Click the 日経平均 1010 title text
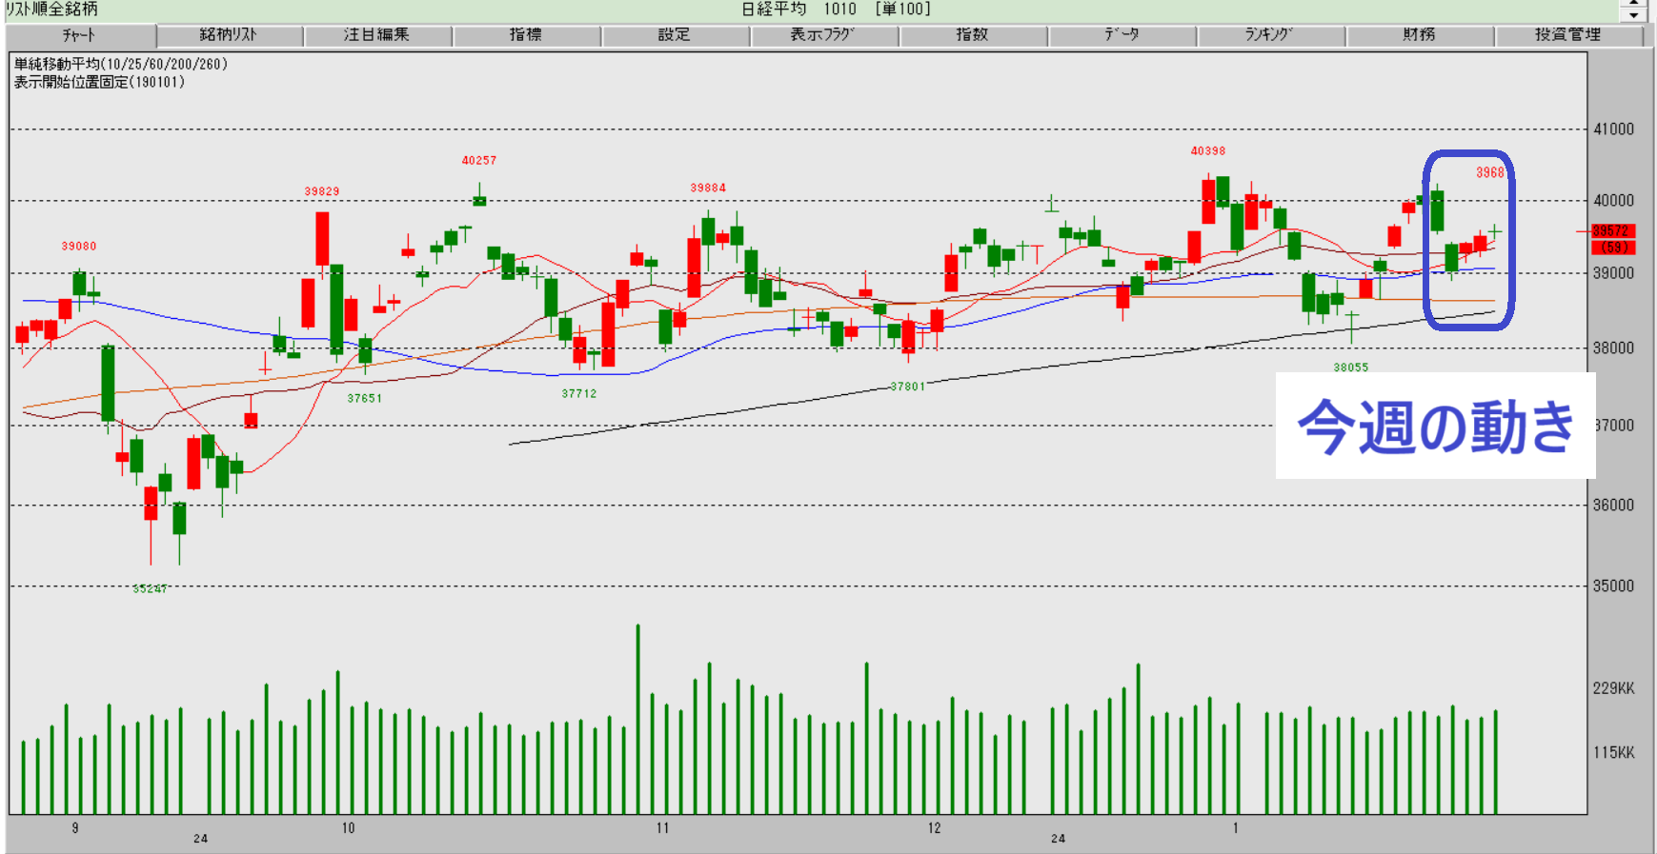Screen dimensions: 1657x854 click(799, 10)
